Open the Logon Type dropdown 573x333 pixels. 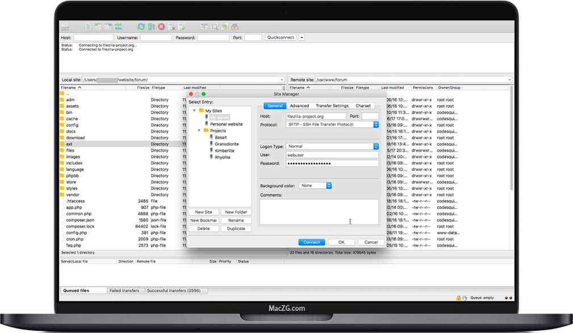(x=375, y=146)
